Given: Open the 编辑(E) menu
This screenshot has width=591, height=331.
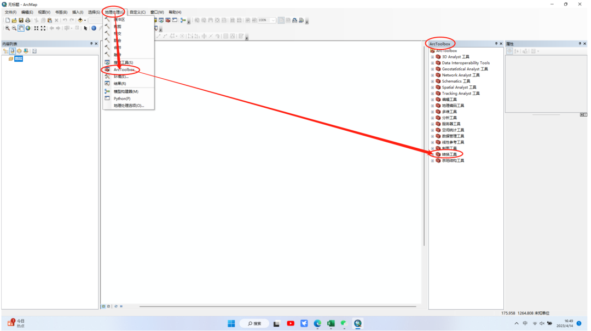Looking at the screenshot, I should [x=27, y=12].
